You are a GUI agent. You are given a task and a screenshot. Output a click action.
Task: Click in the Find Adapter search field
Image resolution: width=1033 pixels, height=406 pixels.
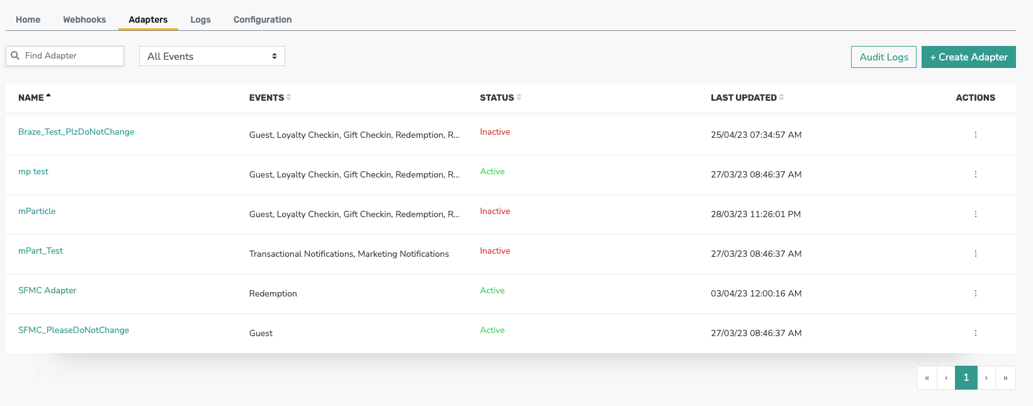65,55
